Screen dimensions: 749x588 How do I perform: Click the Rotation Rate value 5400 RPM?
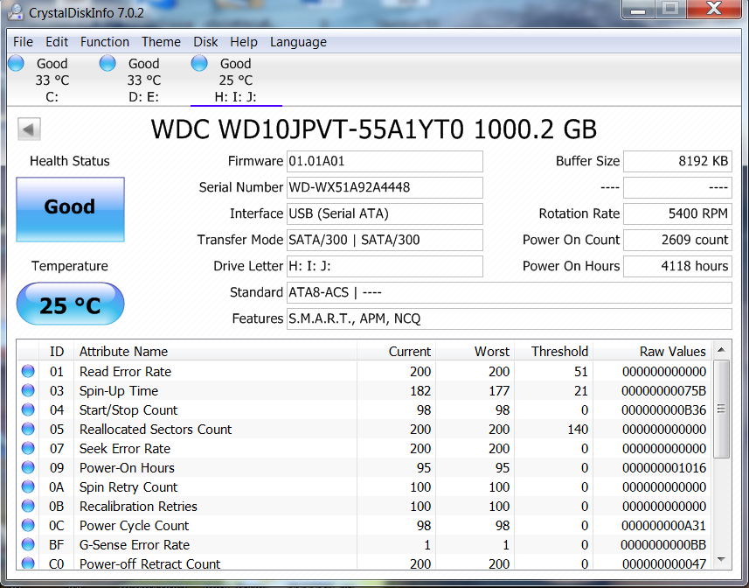677,213
